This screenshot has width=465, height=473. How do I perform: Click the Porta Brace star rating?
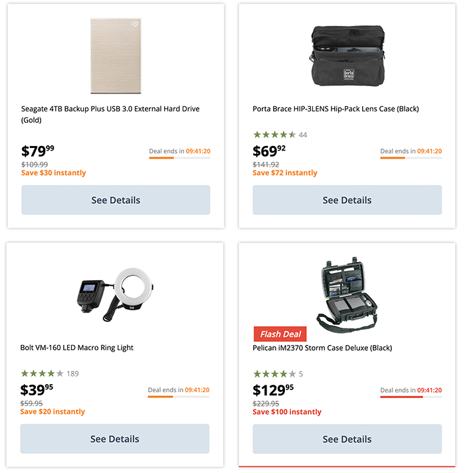274,135
